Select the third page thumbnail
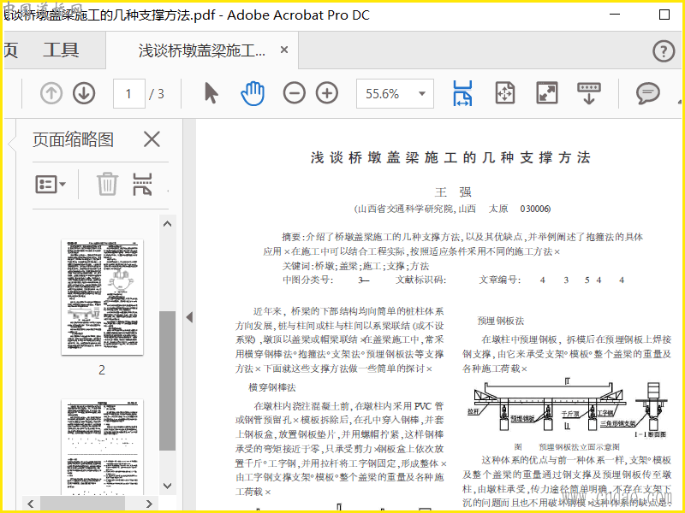 (102, 446)
